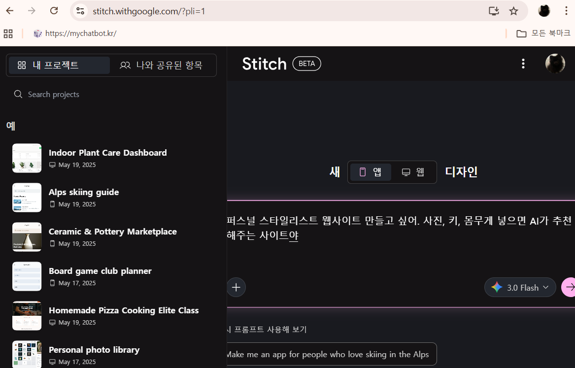Click Homemade Pizza Cooking Elite Class thumbnail
Viewport: 575px width, 368px height.
[27, 316]
